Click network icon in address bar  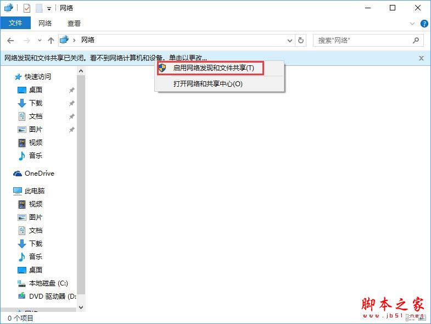pos(64,40)
